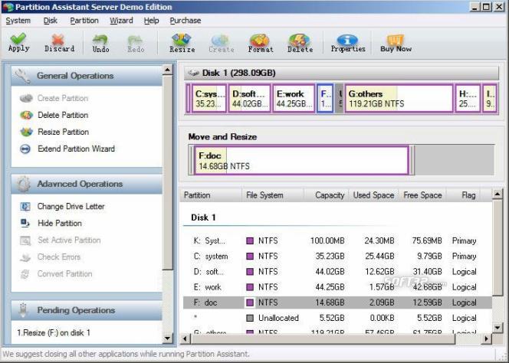The image size is (509, 363).
Task: Click the Delete Partition link
Action: 63,115
